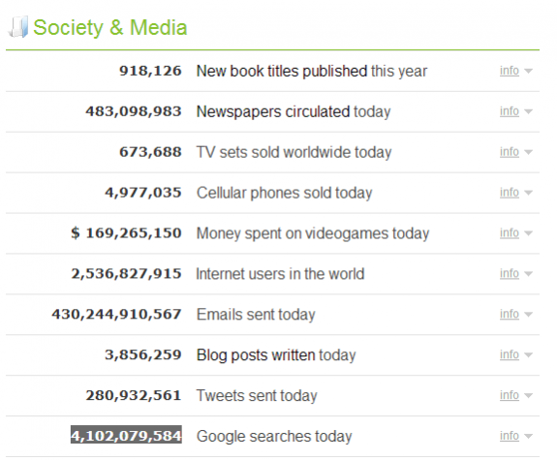The image size is (557, 460).
Task: Expand arrow beside Tweets sent today info
Action: tap(528, 395)
